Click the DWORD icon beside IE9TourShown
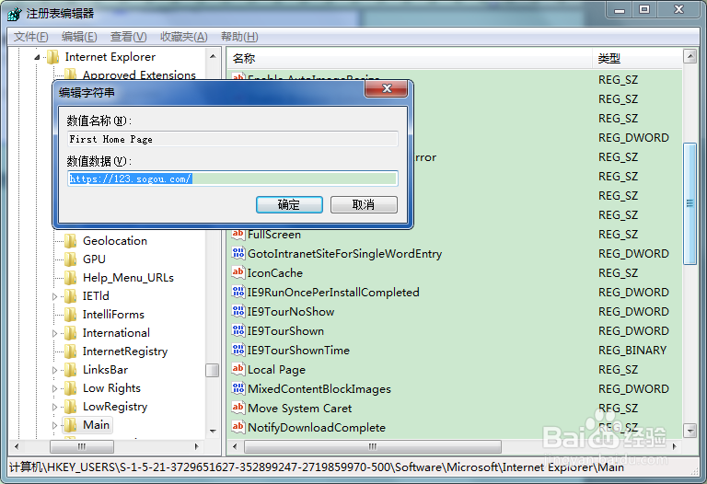The height and width of the screenshot is (484, 707). click(x=238, y=330)
